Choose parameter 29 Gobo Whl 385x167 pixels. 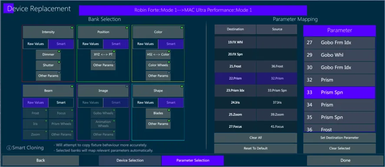(x=339, y=55)
